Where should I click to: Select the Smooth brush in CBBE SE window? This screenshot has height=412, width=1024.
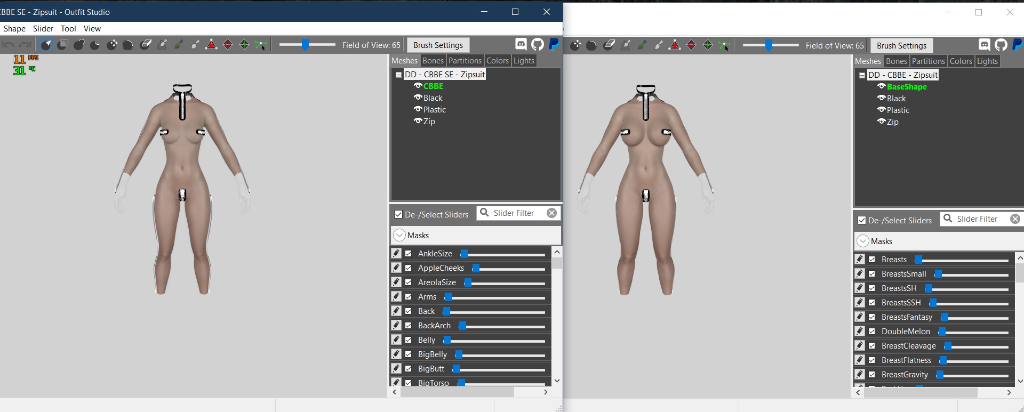[x=128, y=45]
